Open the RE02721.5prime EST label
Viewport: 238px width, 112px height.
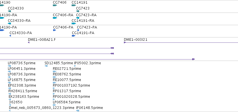[67, 69]
